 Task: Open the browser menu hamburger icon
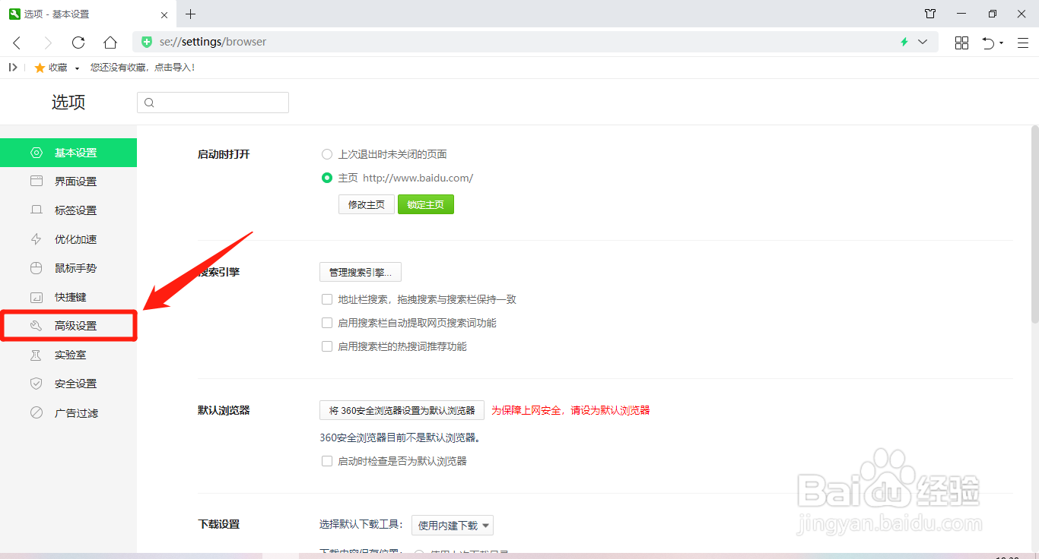pos(1022,43)
